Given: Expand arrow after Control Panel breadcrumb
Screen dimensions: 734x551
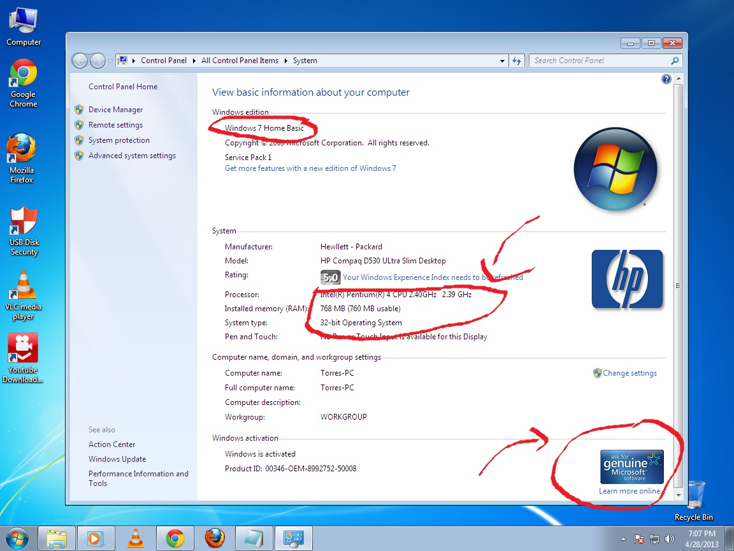Looking at the screenshot, I should point(194,61).
